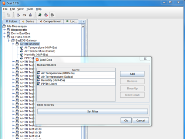Screen dimensions: 185x139
Task: Switch to the Folder tab
Action: 11,22
